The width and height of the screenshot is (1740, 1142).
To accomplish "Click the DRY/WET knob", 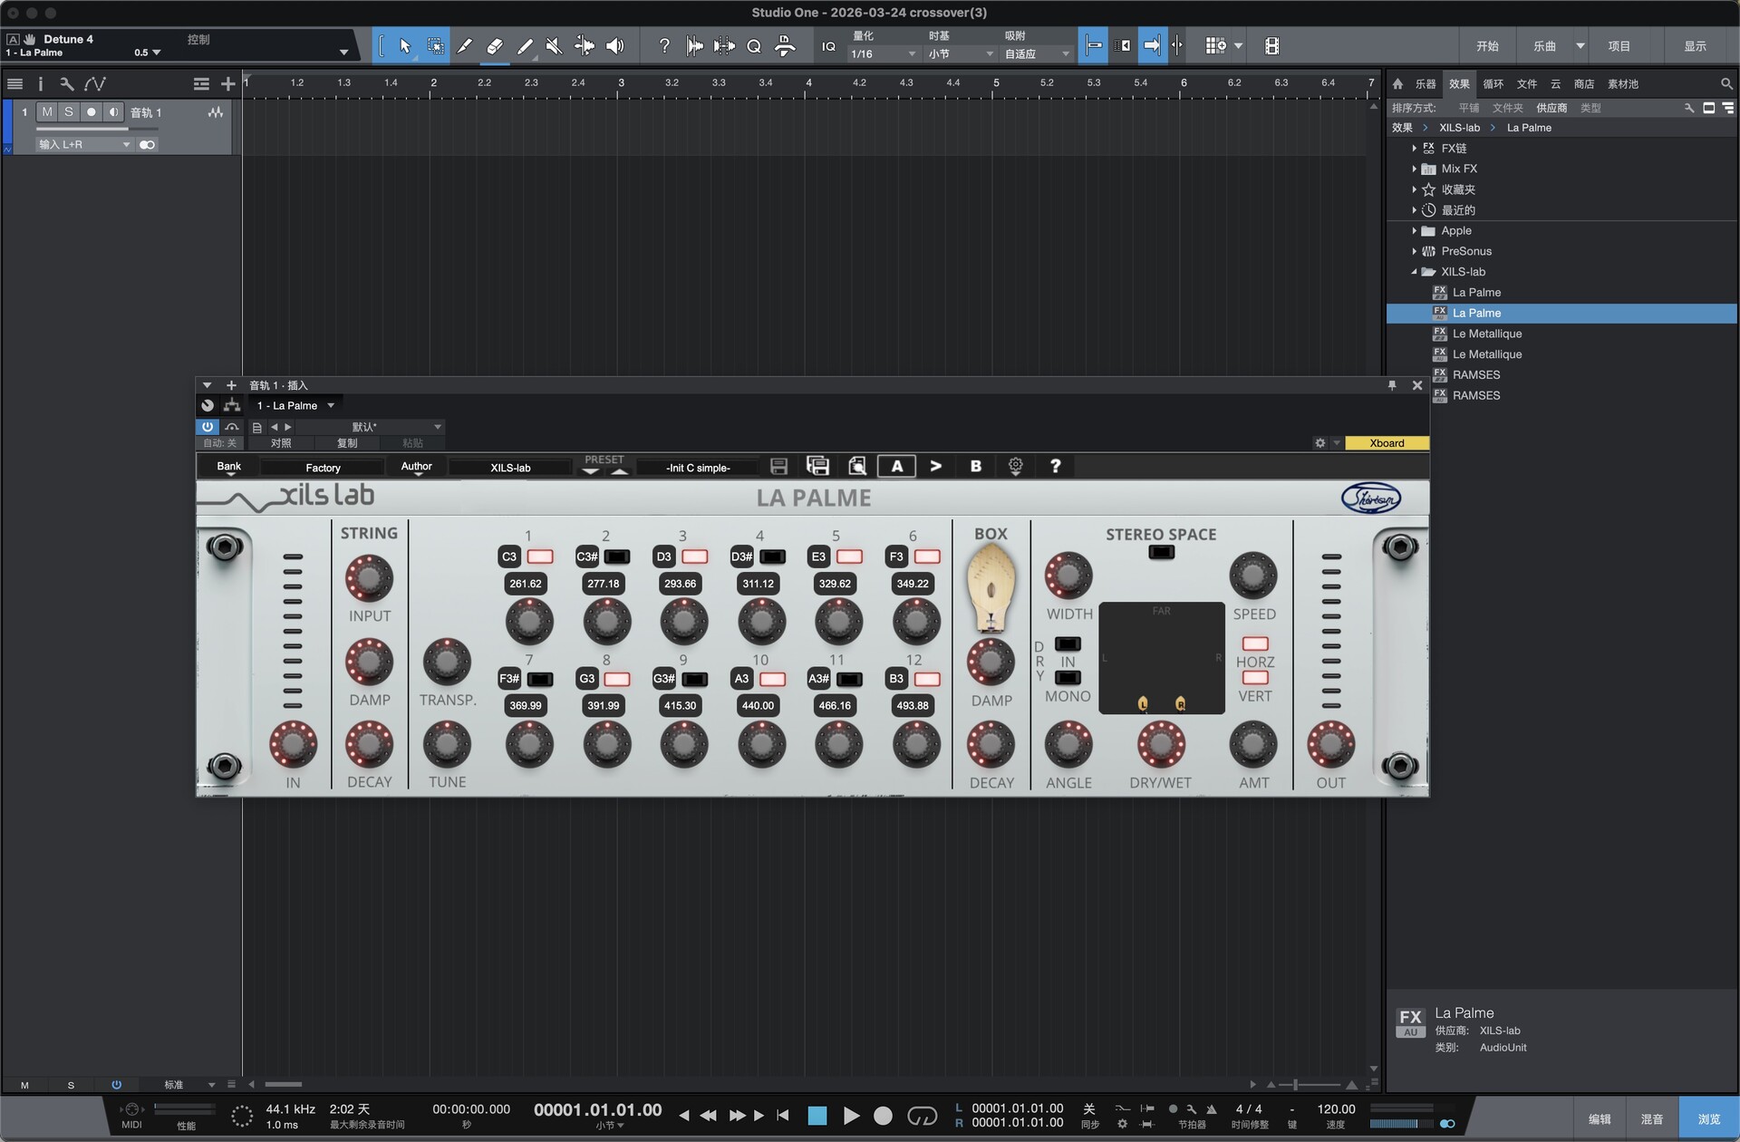I will 1160,744.
